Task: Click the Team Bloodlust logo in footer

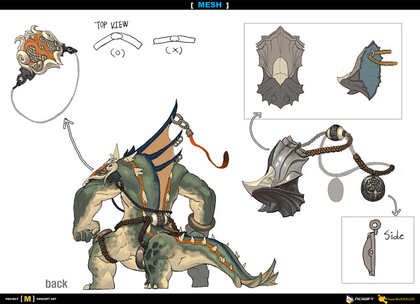Action: click(x=396, y=299)
